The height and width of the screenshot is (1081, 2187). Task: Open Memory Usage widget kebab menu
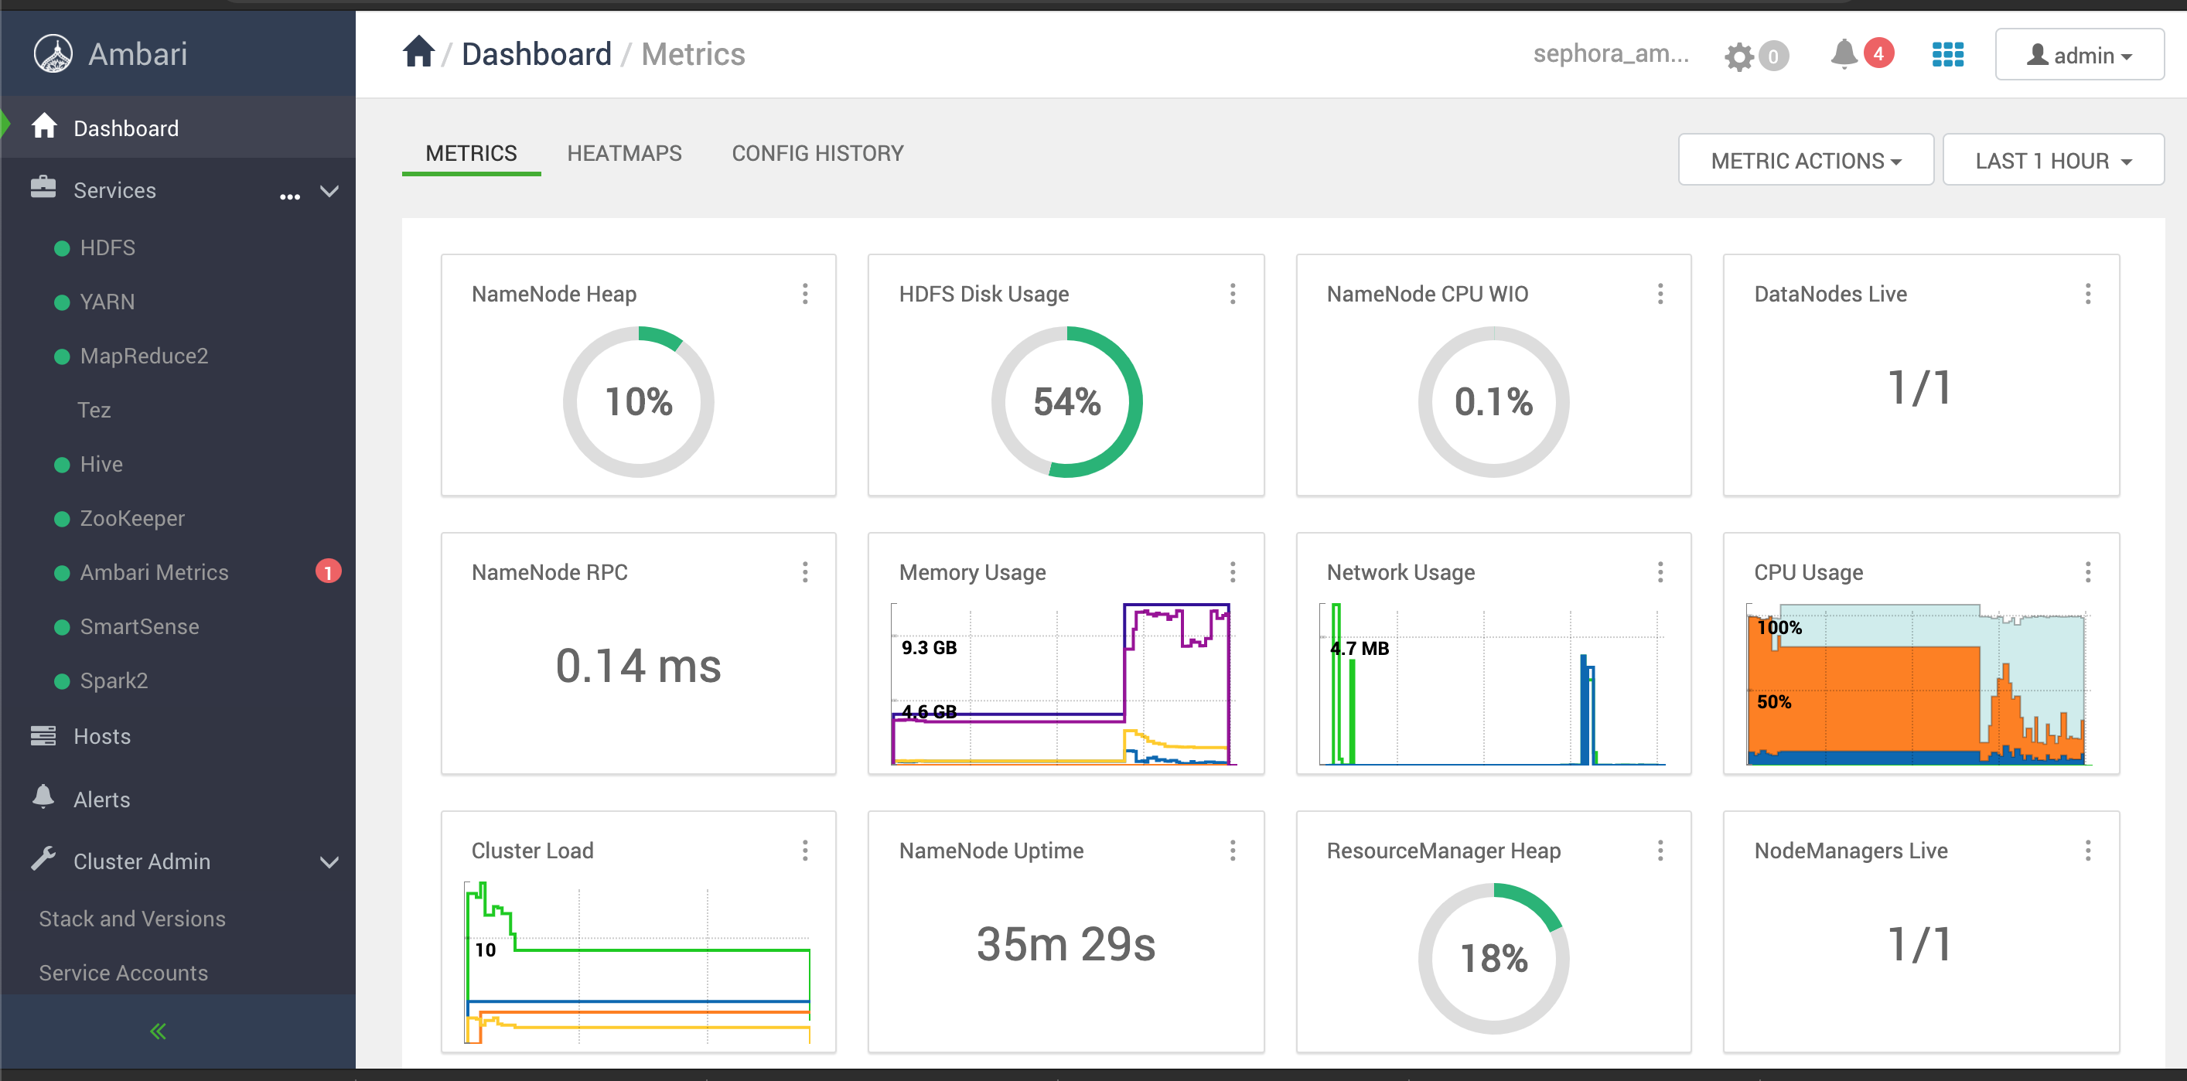click(x=1233, y=572)
